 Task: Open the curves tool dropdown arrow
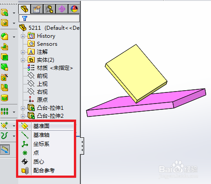tap(14, 136)
